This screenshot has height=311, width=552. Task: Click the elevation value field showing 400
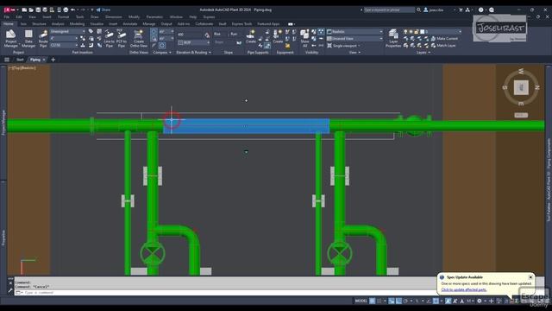(x=190, y=35)
